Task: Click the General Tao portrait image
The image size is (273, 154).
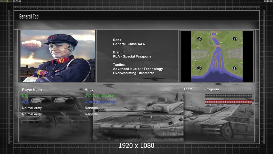Action: (x=58, y=56)
